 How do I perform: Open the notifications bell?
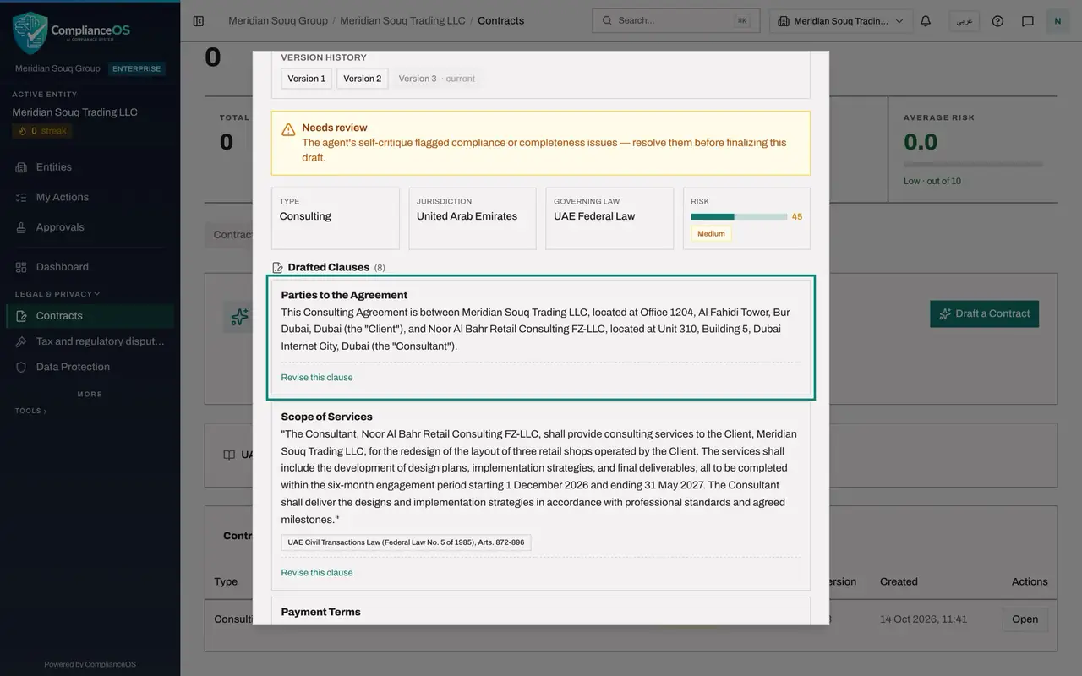tap(926, 21)
